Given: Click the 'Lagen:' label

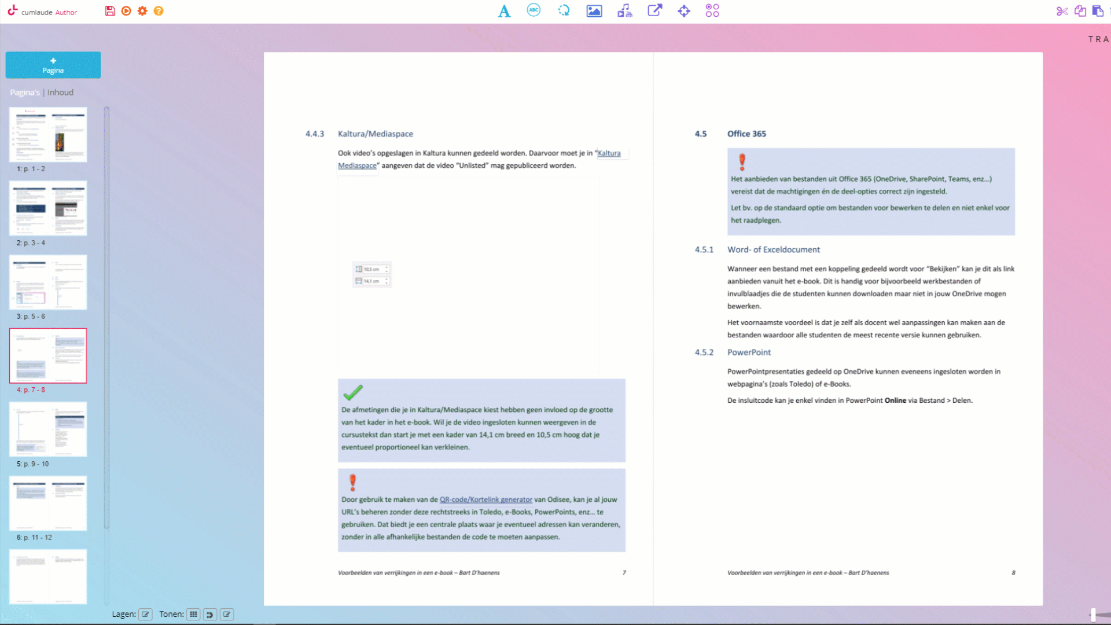Looking at the screenshot, I should pos(124,615).
